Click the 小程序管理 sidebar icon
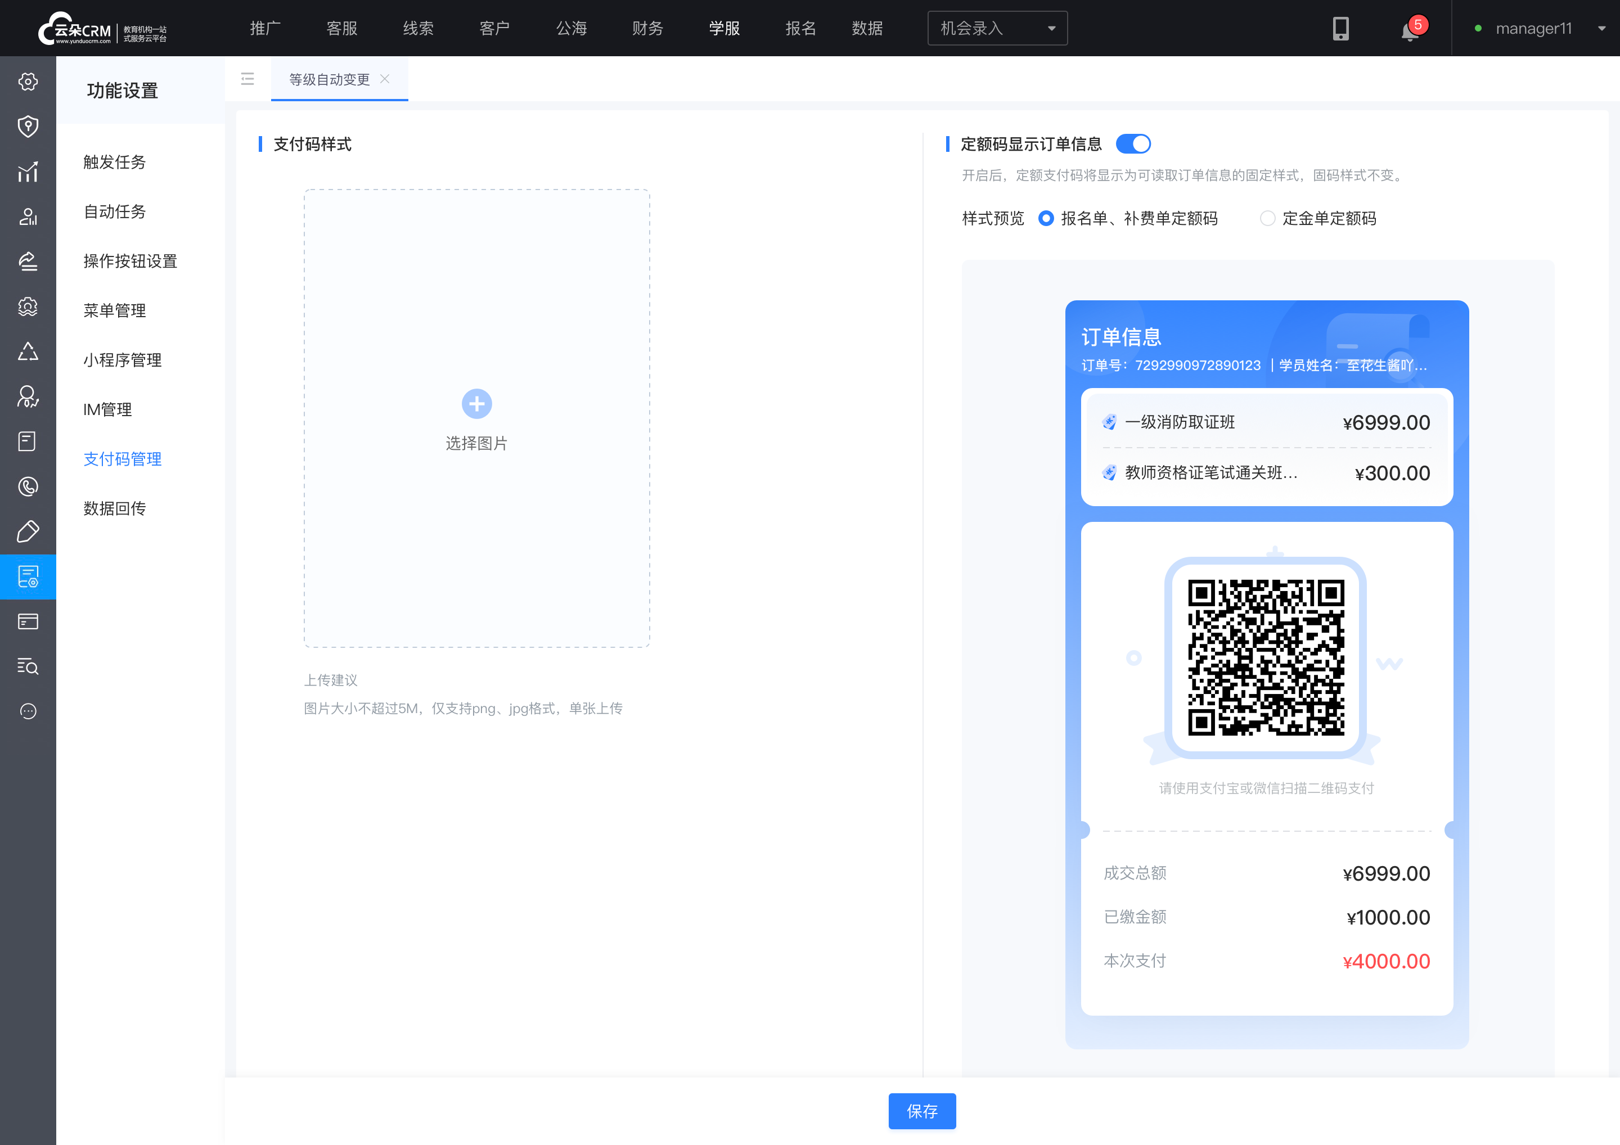Viewport: 1620px width, 1145px height. tap(120, 360)
